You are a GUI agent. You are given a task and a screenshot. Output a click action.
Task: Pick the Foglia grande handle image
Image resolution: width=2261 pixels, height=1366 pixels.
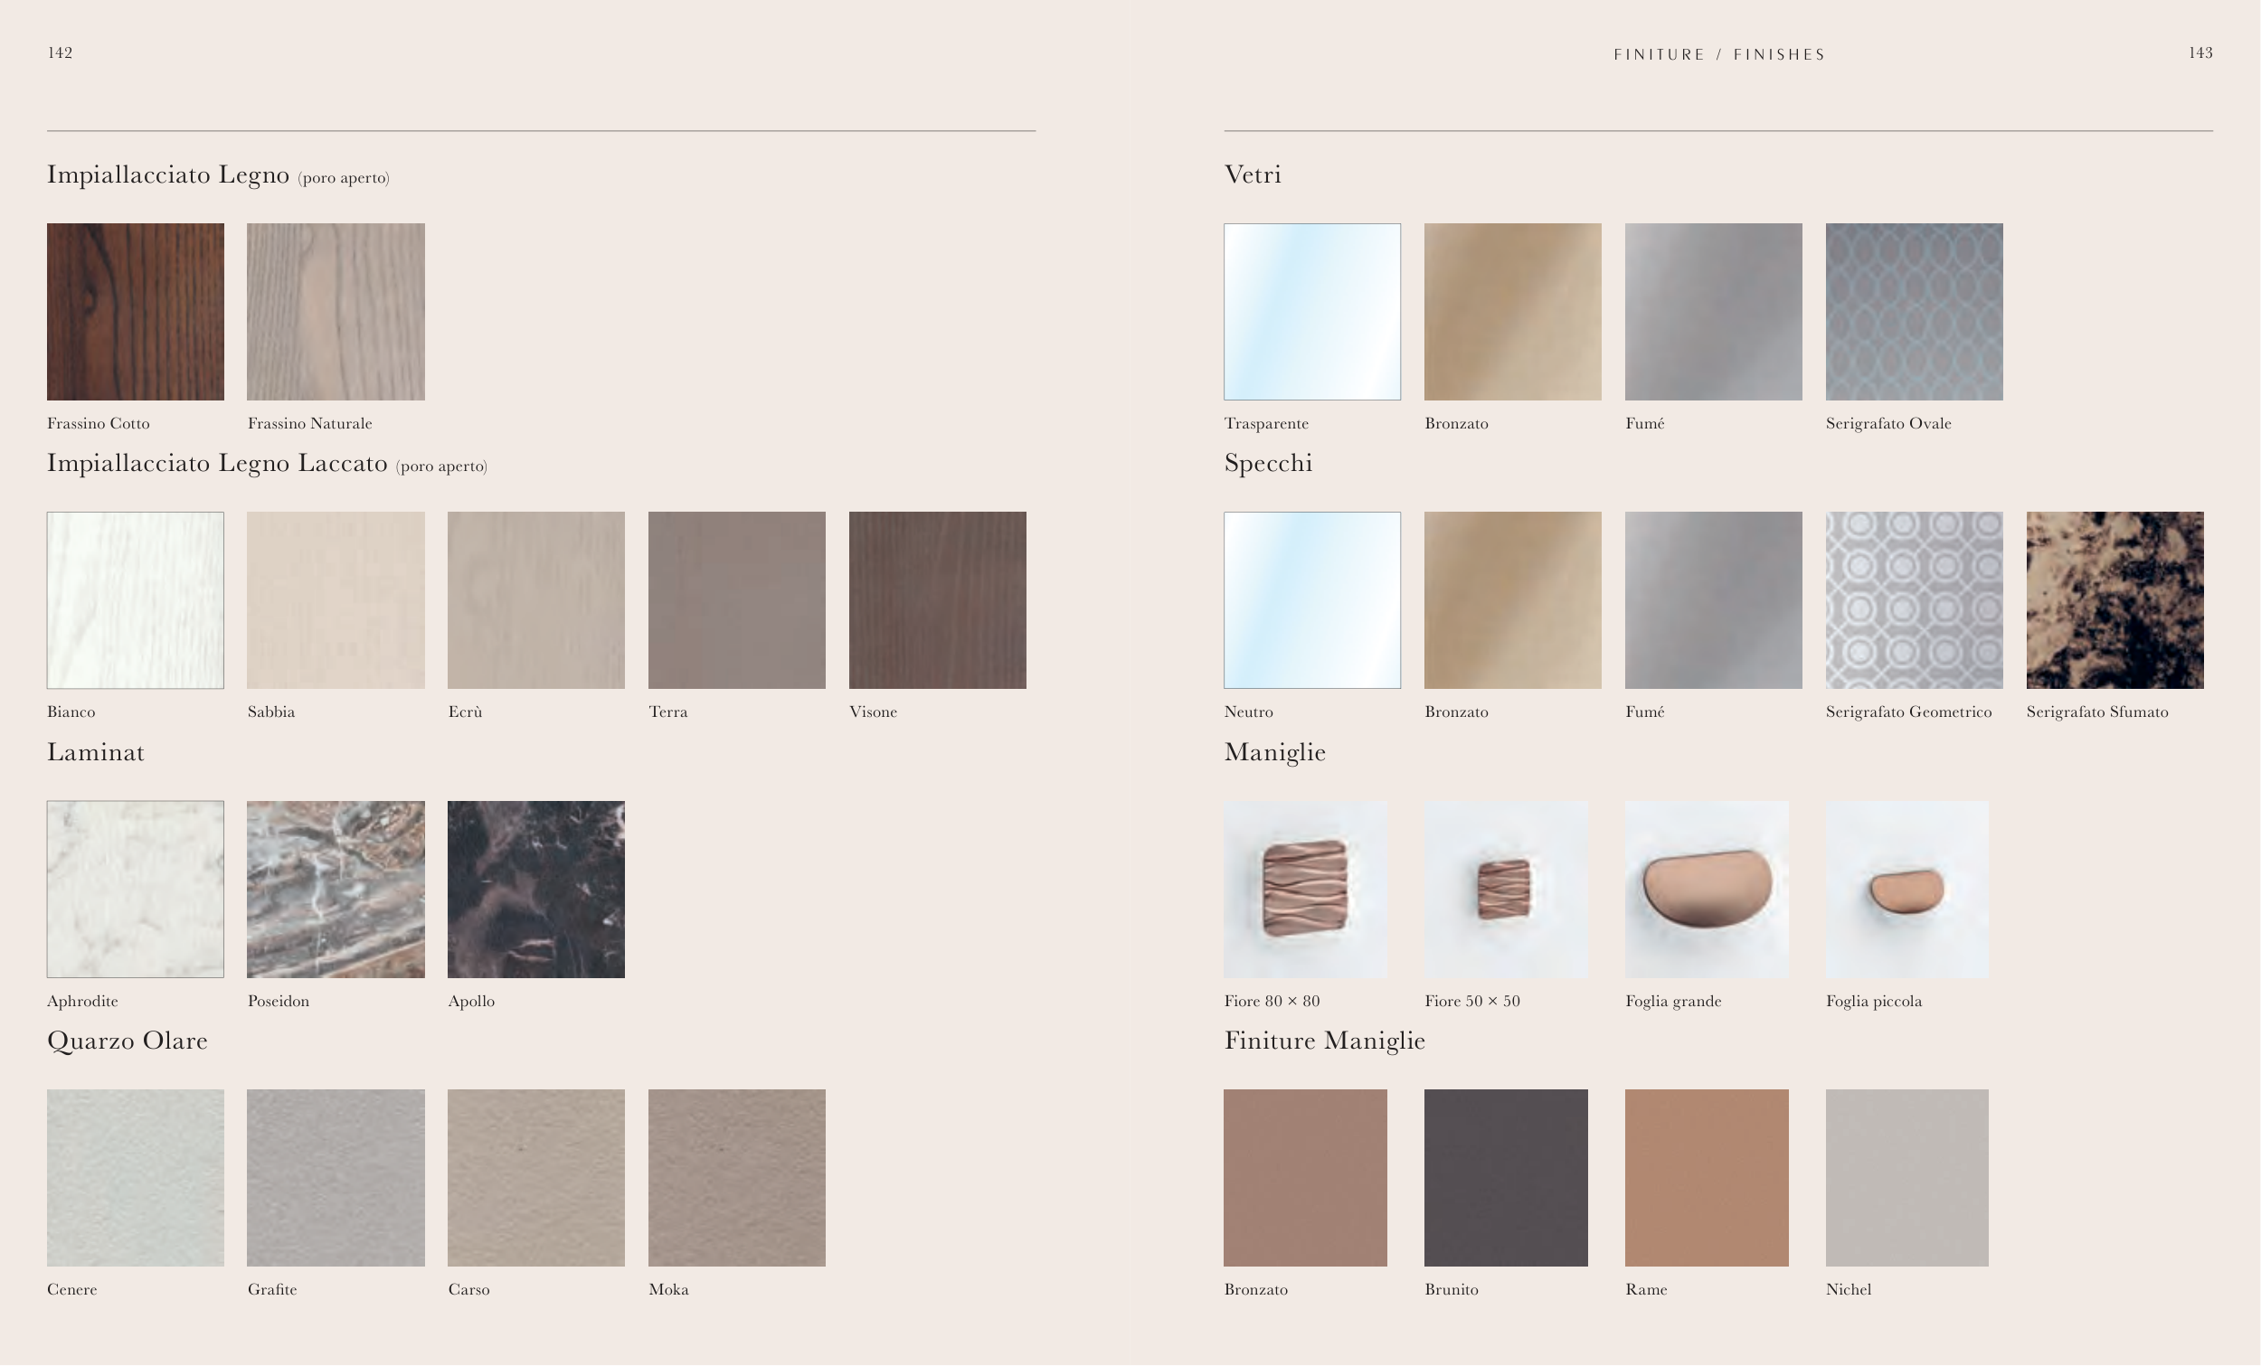[1706, 889]
